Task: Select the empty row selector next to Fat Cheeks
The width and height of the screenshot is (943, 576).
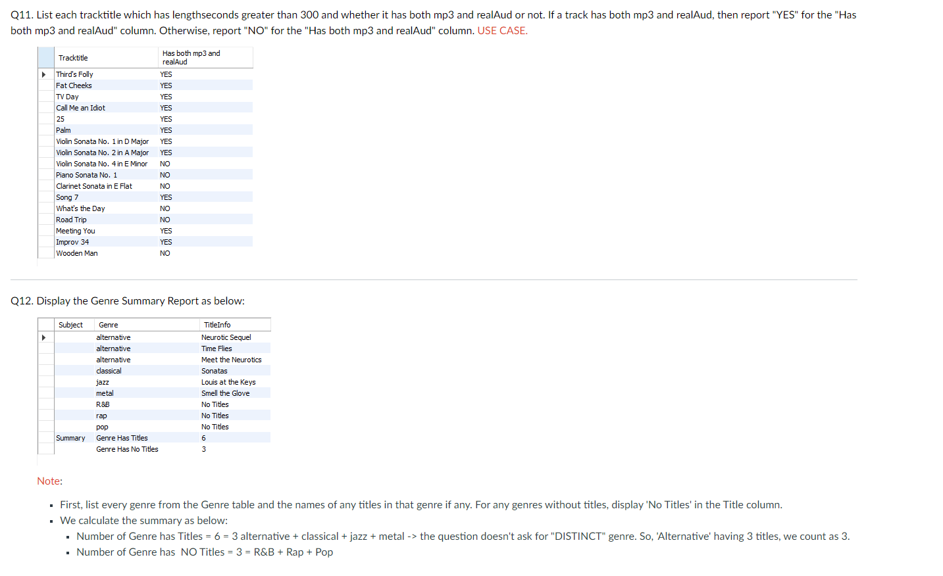Action: [x=44, y=85]
